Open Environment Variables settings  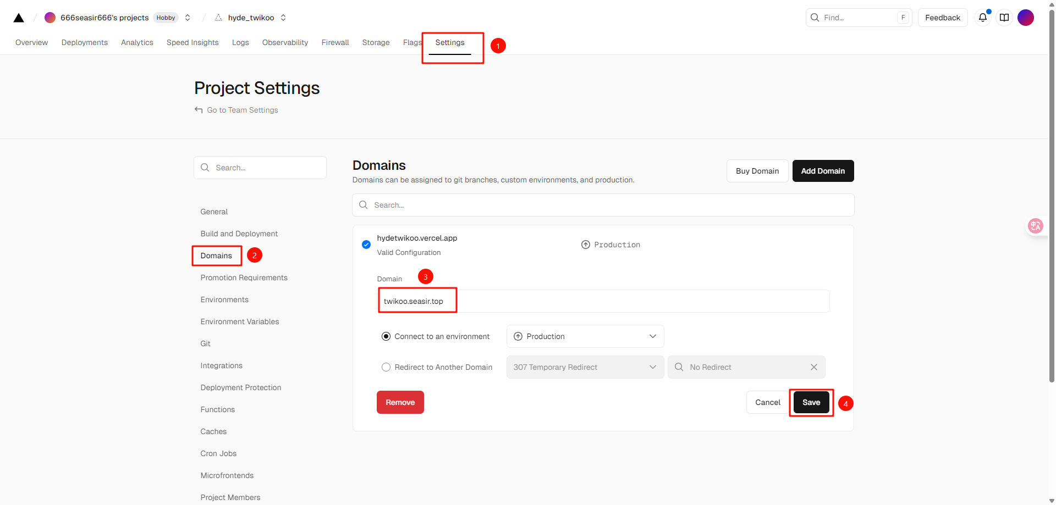240,321
